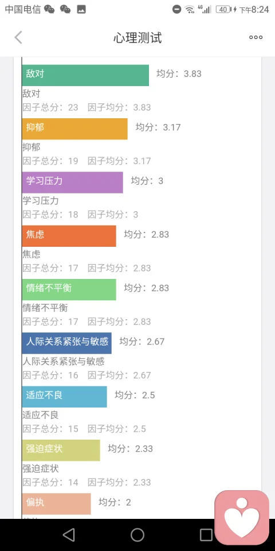Tap the back arrow icon
This screenshot has width=275, height=551.
[x=18, y=38]
